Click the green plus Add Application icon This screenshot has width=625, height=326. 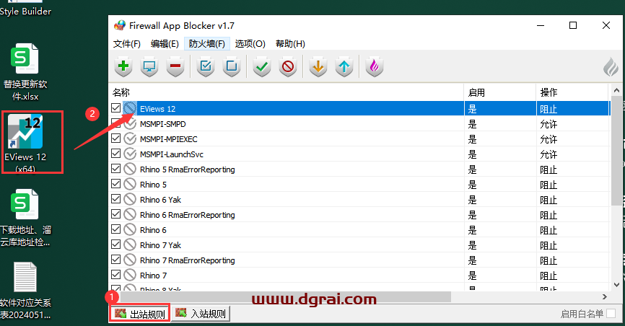123,66
